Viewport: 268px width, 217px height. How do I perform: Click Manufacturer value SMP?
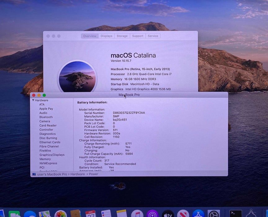[x=116, y=116]
